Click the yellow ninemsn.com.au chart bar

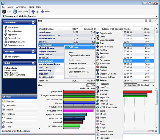point(79,99)
